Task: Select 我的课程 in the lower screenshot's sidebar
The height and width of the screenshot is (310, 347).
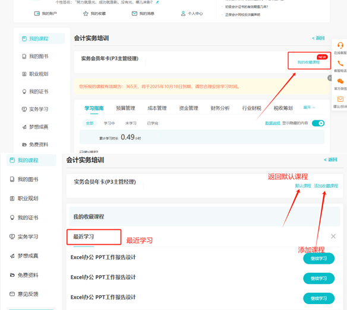Action: 31,160
